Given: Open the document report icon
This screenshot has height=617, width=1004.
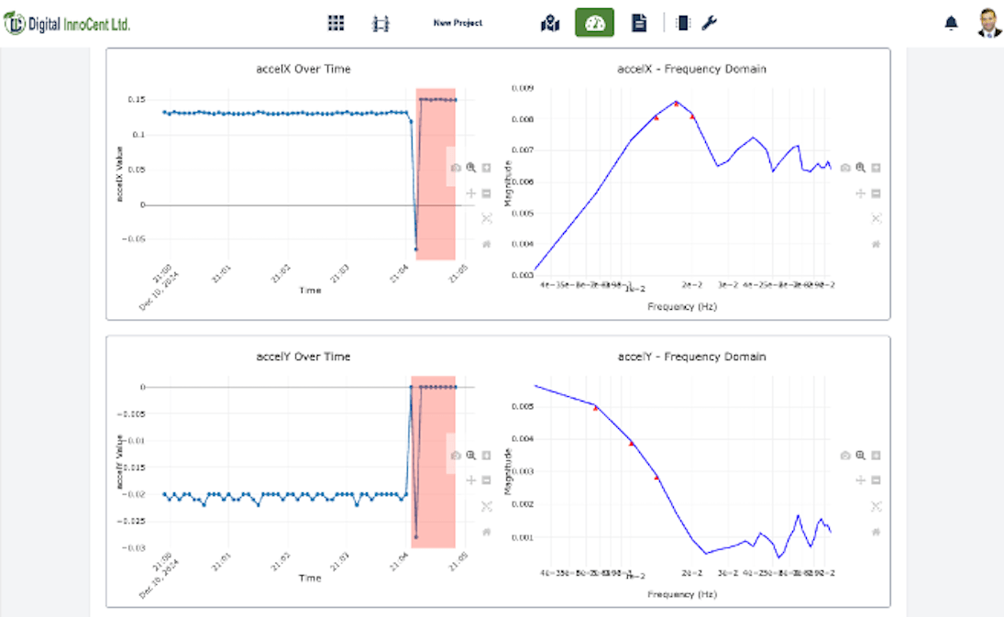Looking at the screenshot, I should 638,23.
